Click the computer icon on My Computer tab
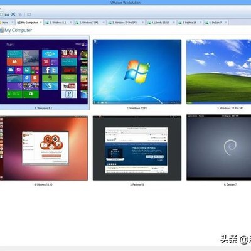251x251 pixels. (19, 23)
